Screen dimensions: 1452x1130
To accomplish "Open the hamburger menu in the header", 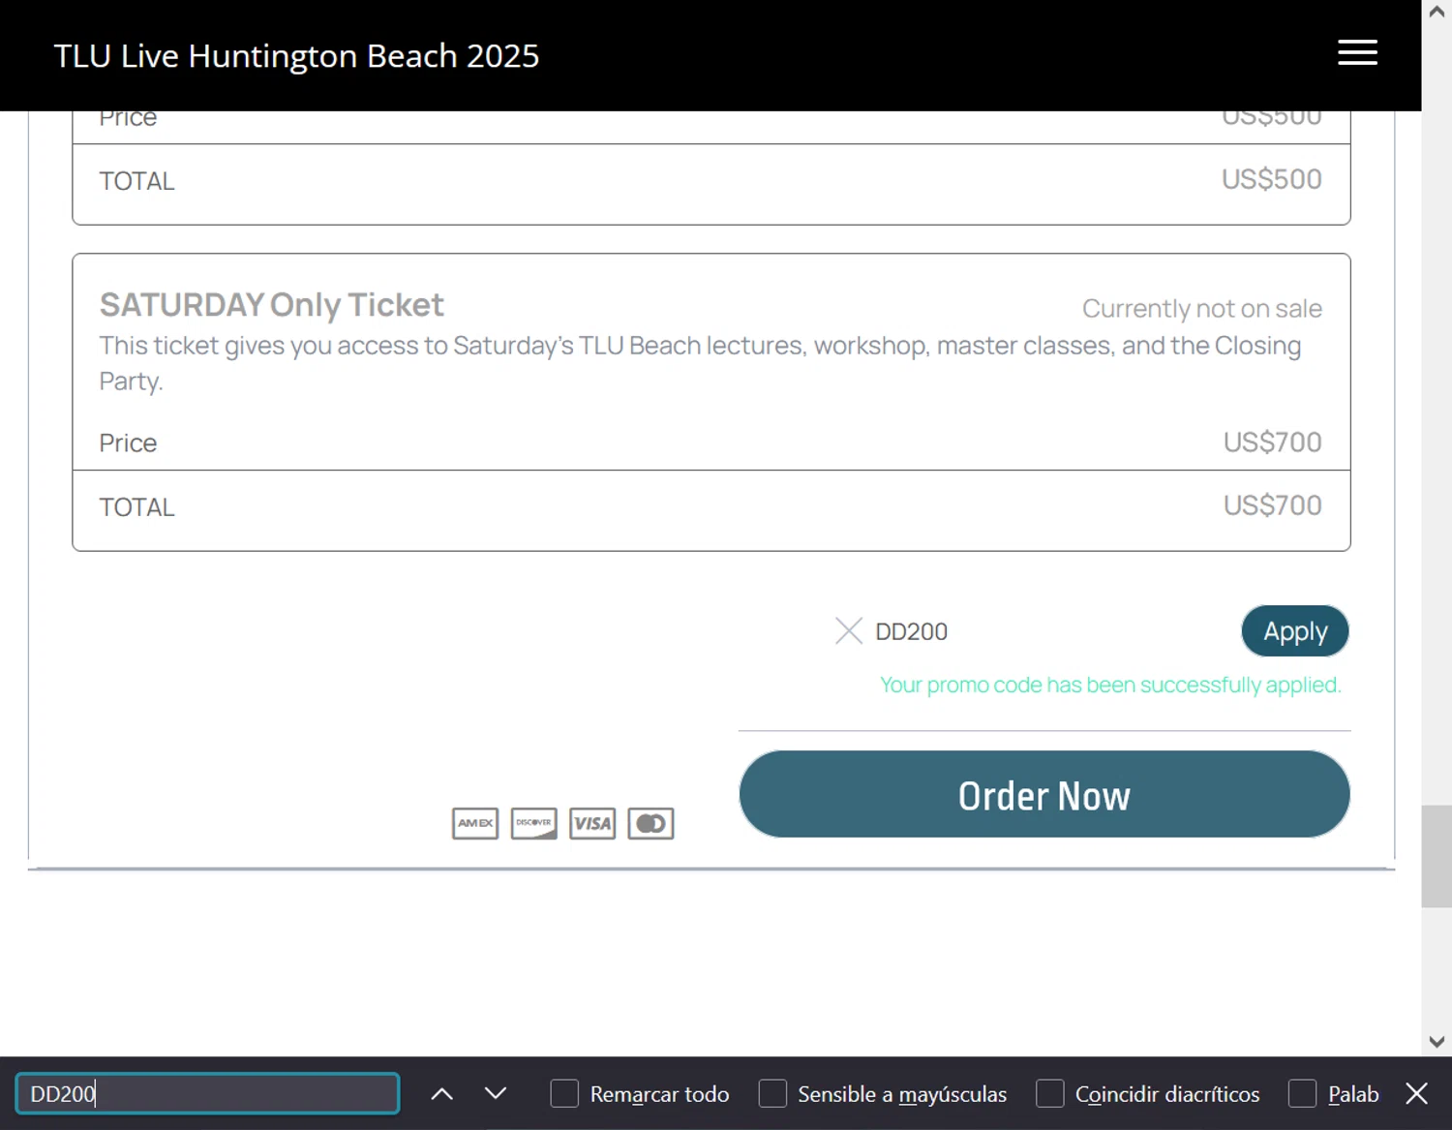I will 1357,52.
